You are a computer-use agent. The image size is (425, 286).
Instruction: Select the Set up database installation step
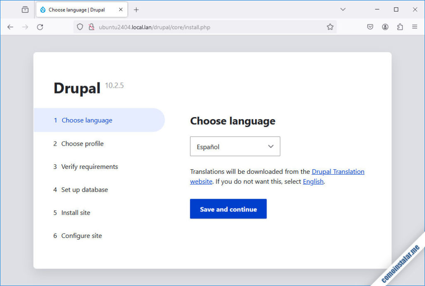pos(84,190)
